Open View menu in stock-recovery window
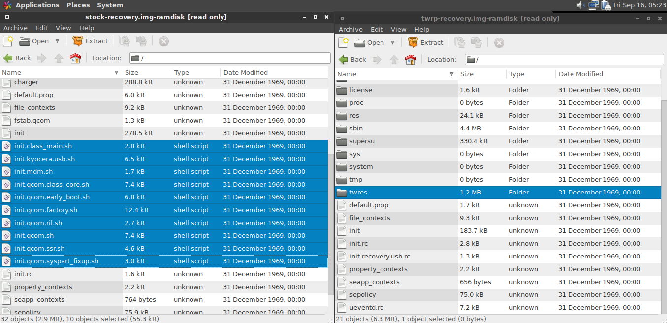 tap(64, 28)
